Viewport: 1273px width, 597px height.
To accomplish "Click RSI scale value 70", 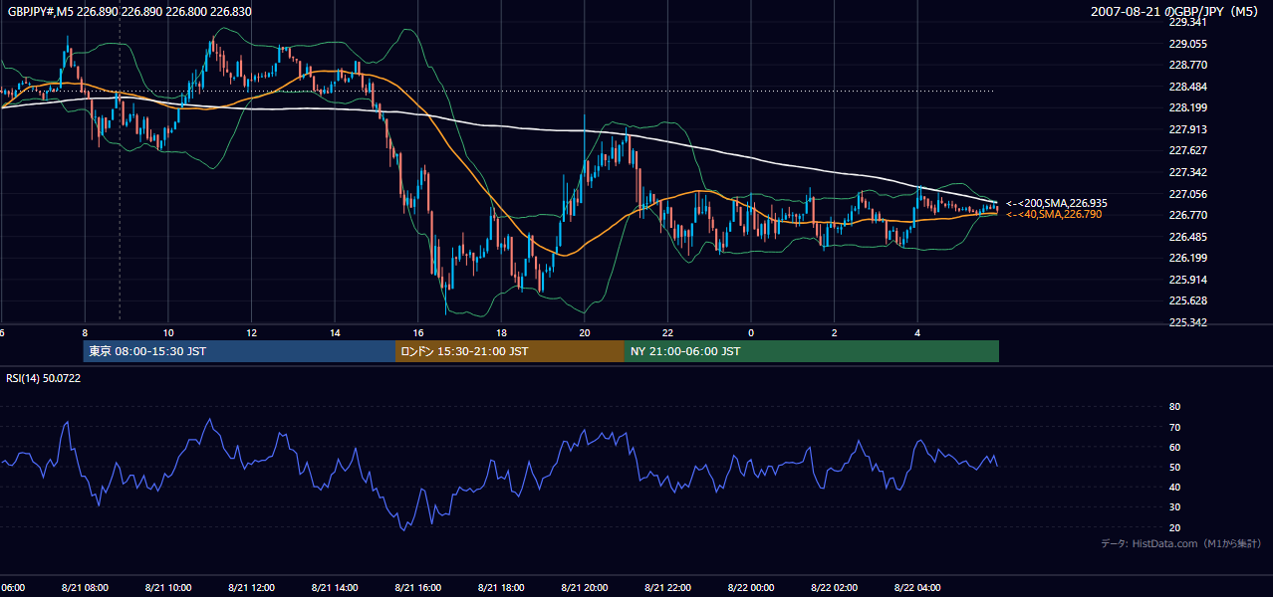I will (1174, 427).
